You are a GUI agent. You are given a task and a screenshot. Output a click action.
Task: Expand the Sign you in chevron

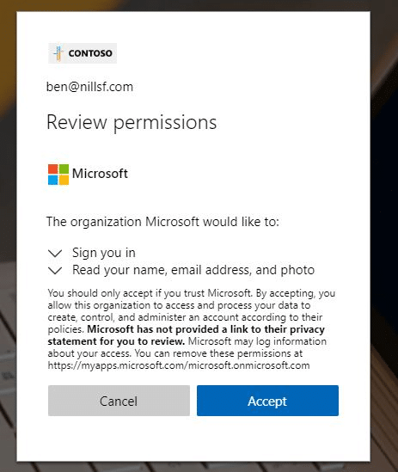55,253
